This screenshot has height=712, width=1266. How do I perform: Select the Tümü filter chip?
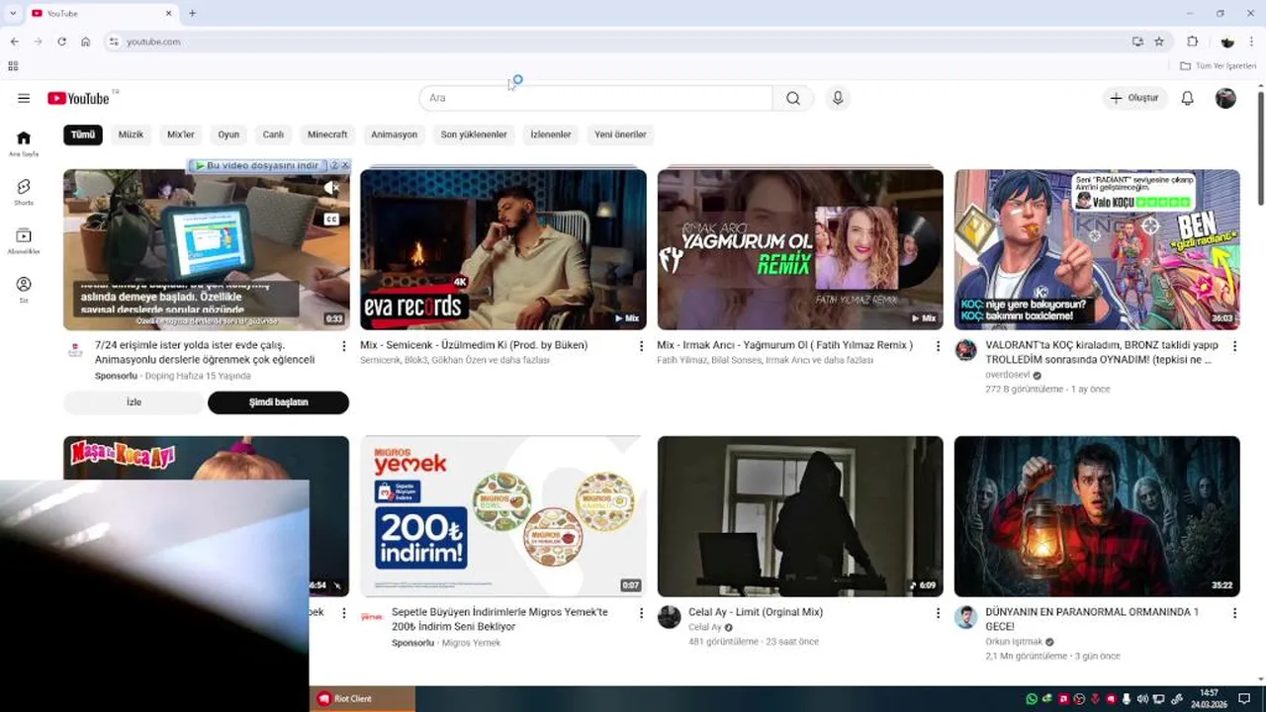(x=83, y=134)
